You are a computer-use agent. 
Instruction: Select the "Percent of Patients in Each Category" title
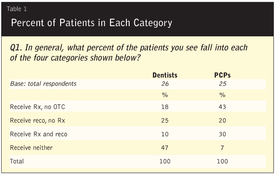[91, 23]
